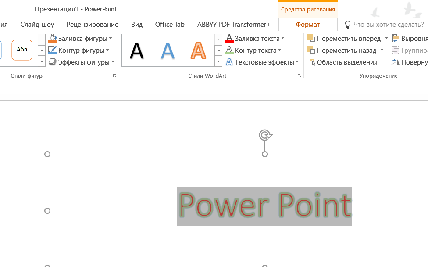The height and width of the screenshot is (267, 428).
Task: Apply the Абв orange outline shape style
Action: pyautogui.click(x=22, y=50)
